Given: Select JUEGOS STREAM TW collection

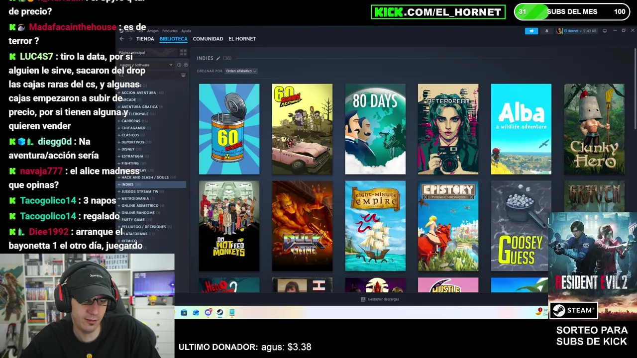Looking at the screenshot, I should pos(152,191).
